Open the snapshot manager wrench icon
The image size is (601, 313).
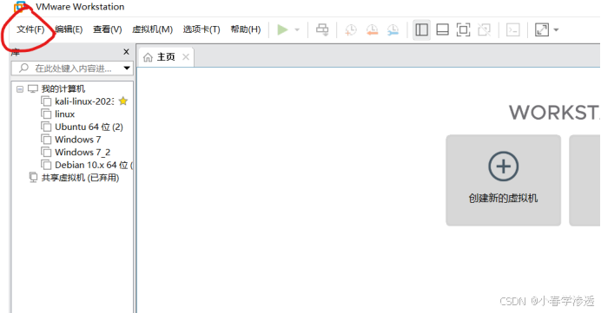393,29
